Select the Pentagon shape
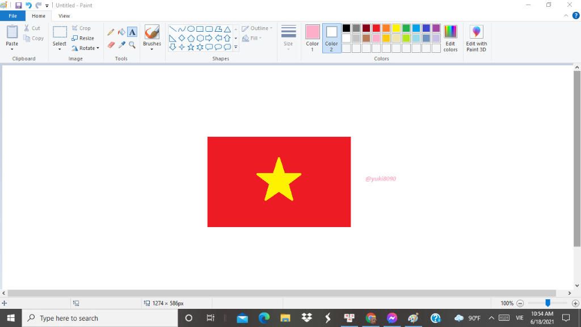Image resolution: width=581 pixels, height=327 pixels. tap(191, 38)
